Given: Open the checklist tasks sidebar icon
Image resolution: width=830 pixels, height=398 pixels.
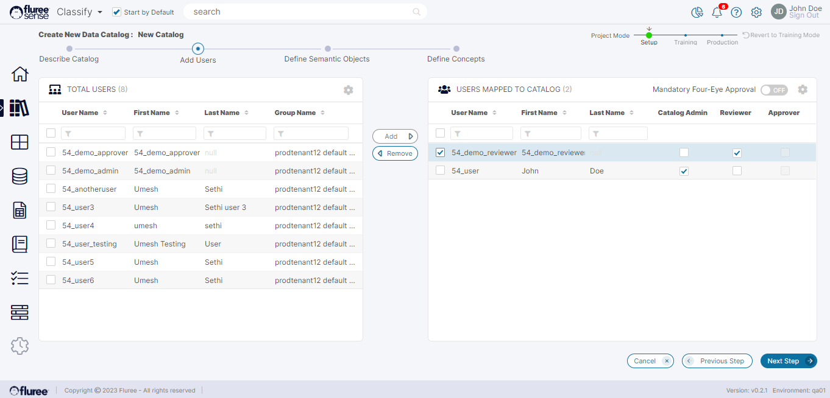Looking at the screenshot, I should point(20,279).
